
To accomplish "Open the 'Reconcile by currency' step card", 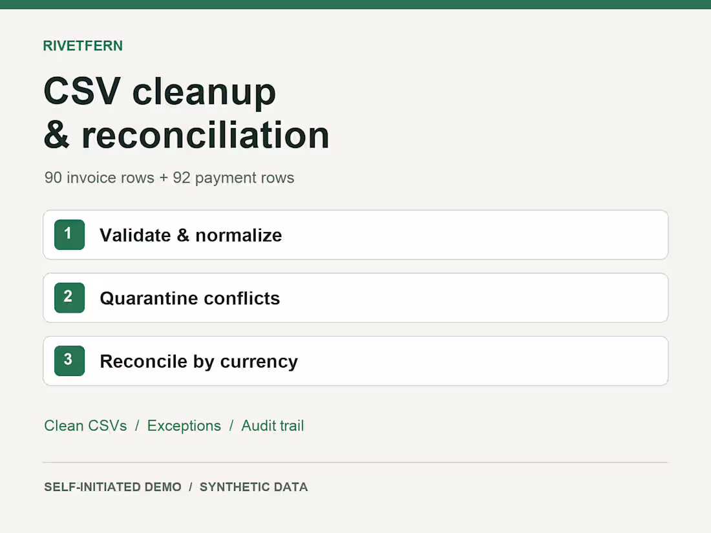I will coord(355,361).
